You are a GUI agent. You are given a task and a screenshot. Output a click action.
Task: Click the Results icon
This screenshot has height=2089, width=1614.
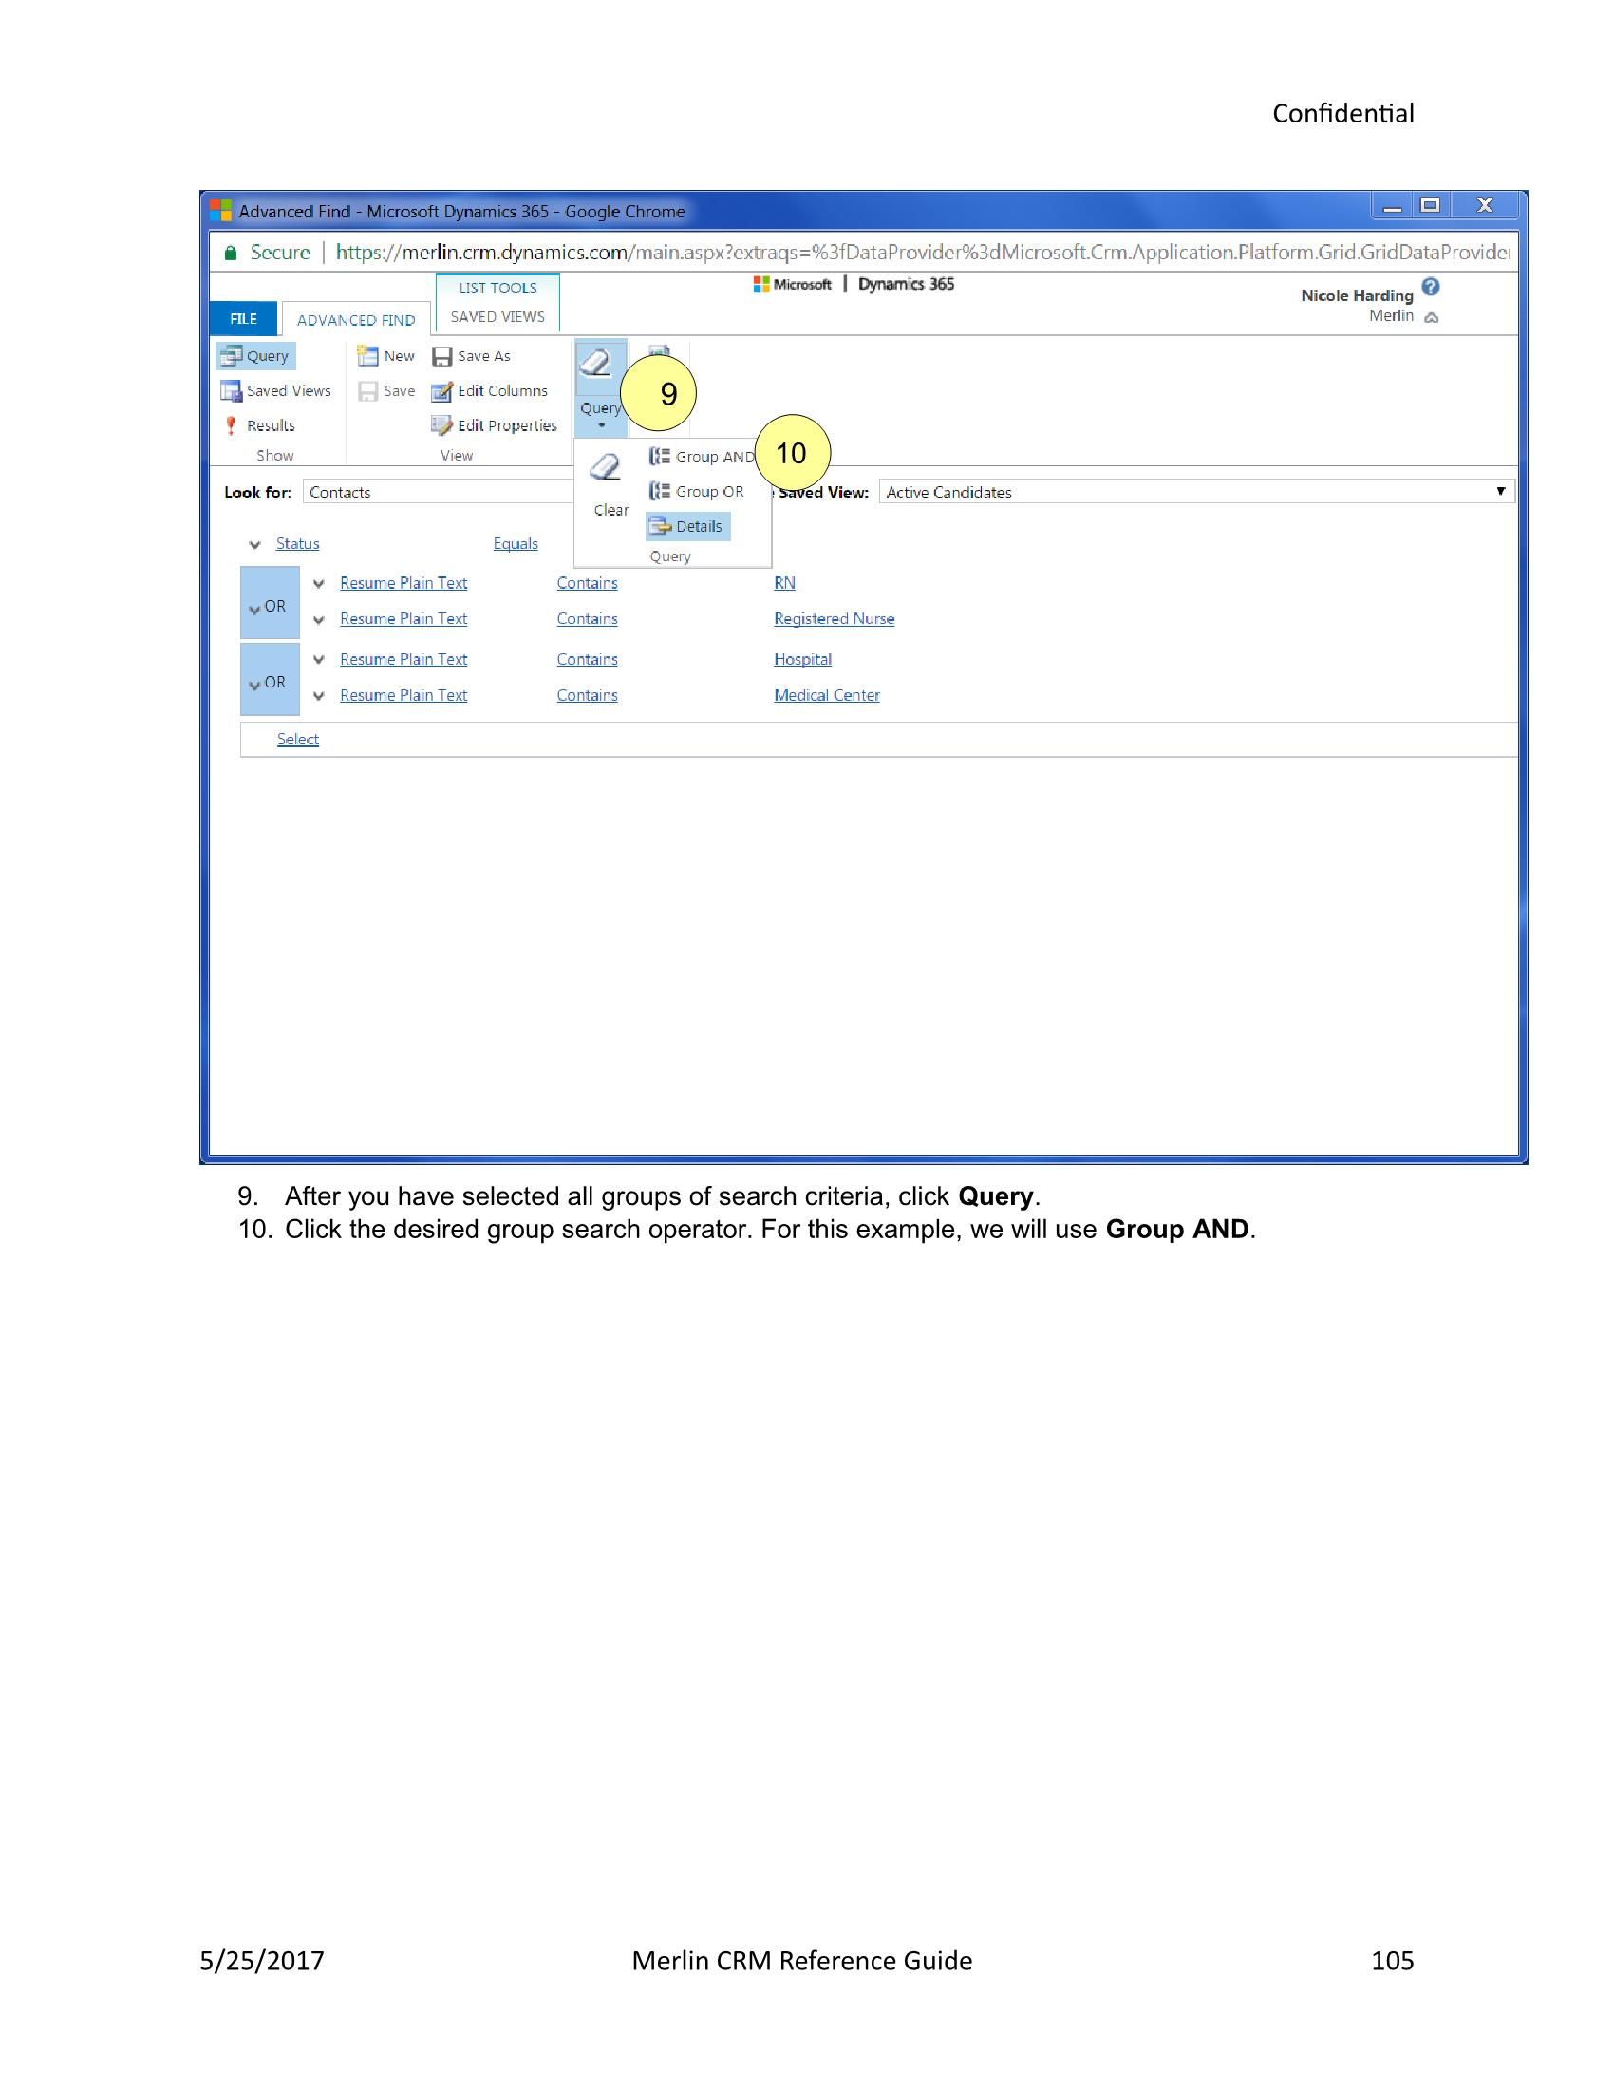coord(268,424)
